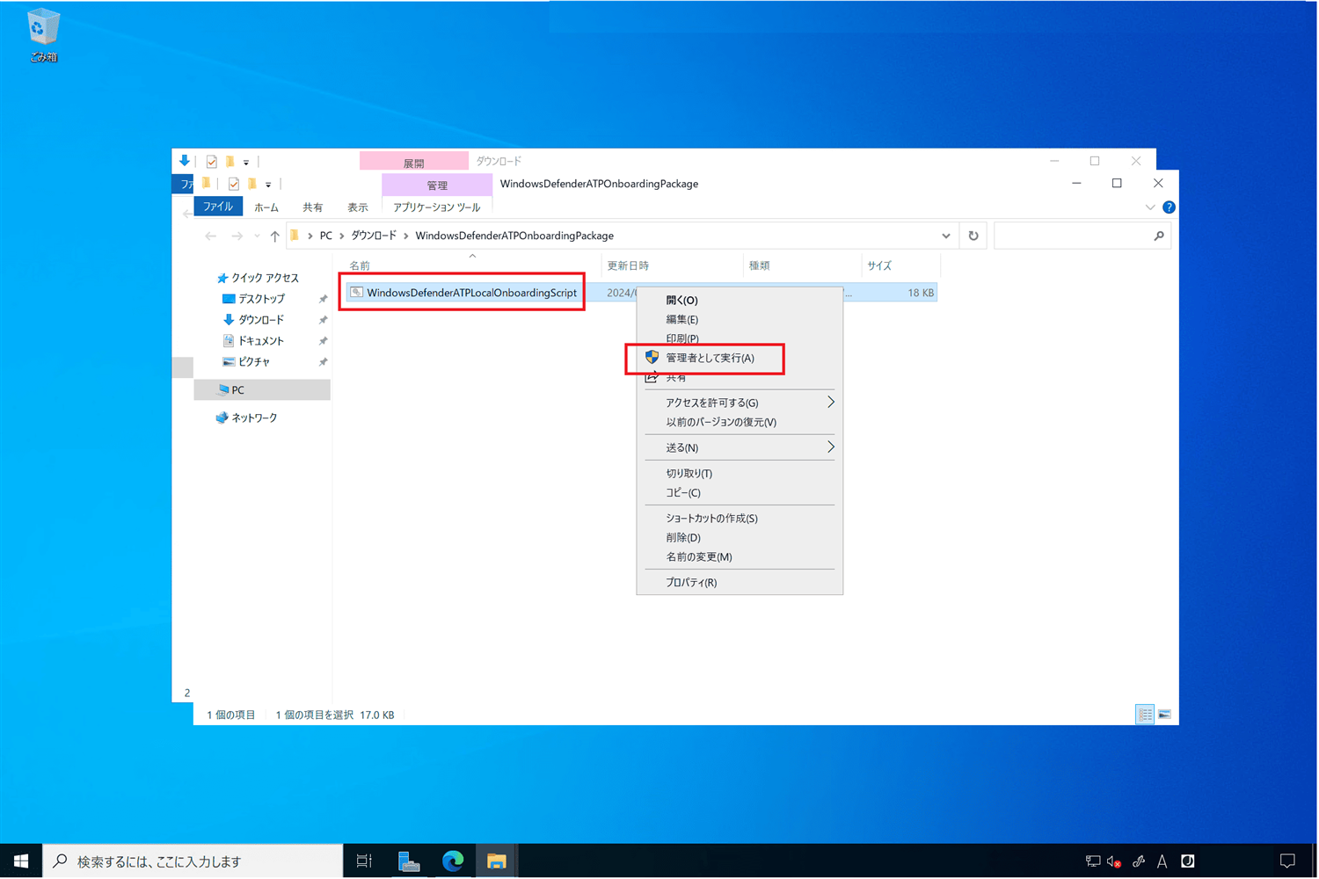This screenshot has width=1319, height=879.
Task: Go forward using the front window's forward arrow
Action: [237, 236]
